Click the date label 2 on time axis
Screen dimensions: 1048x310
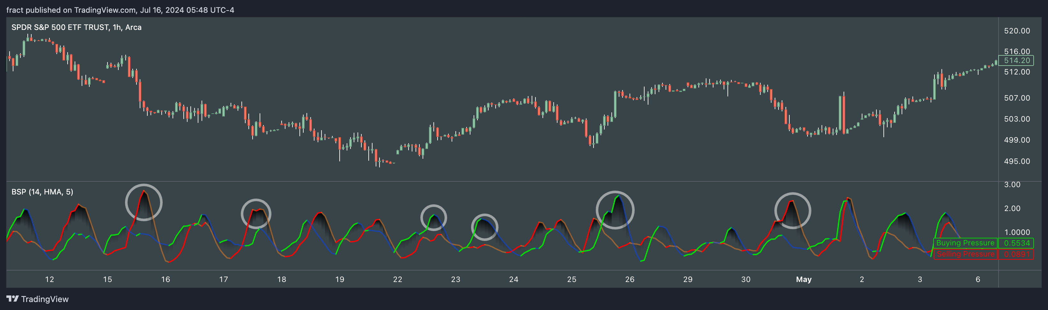click(862, 279)
